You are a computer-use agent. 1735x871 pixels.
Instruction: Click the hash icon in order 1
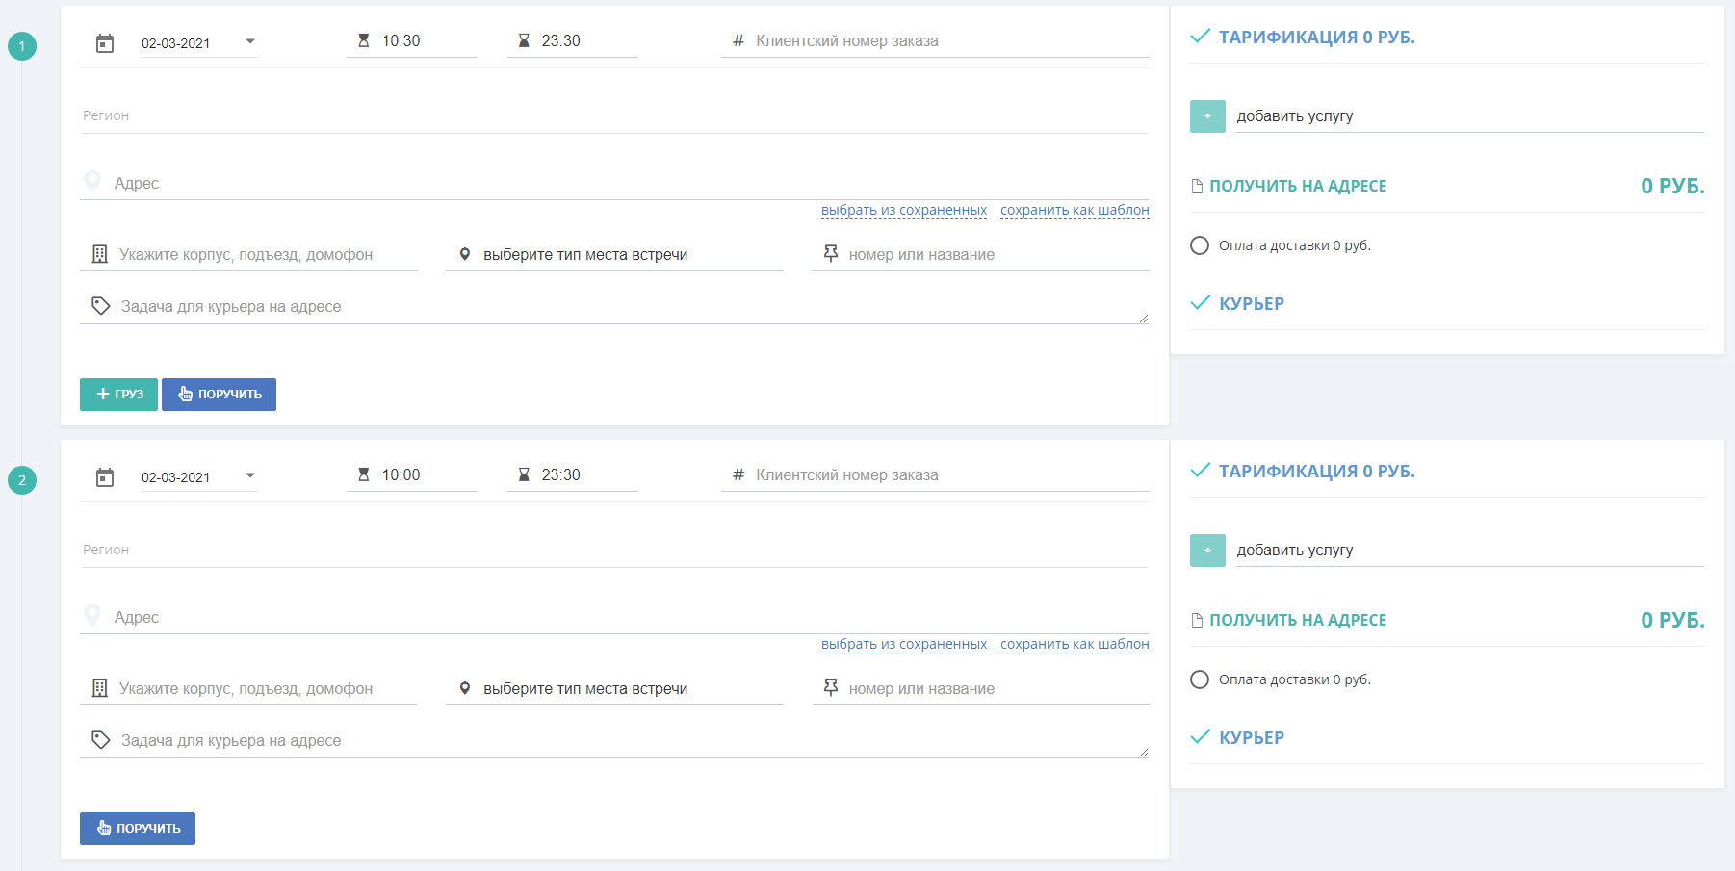coord(738,40)
